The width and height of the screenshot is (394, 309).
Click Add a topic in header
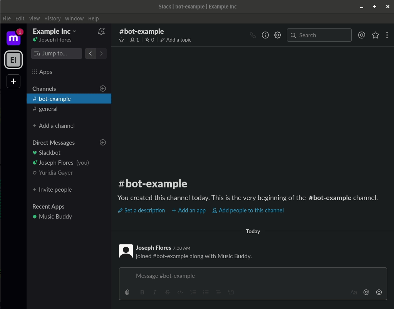pos(176,40)
